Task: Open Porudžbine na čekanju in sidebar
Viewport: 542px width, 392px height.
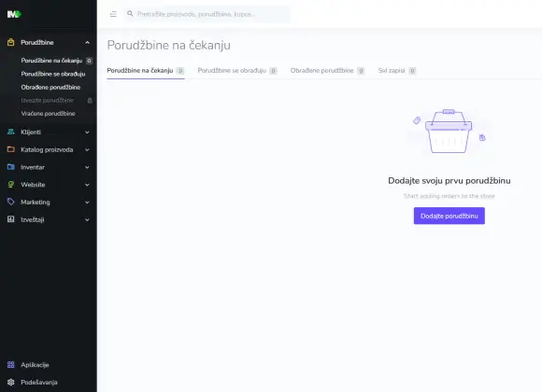Action: [x=51, y=61]
